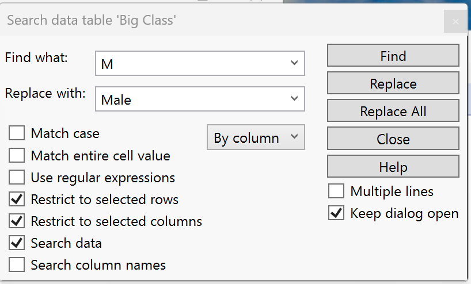471x284 pixels.
Task: Uncheck Restrict to selected rows
Action: click(17, 199)
